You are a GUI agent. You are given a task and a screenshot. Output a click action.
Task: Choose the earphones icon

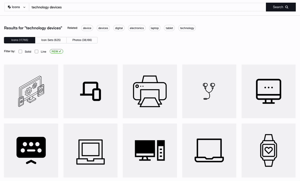(209, 91)
